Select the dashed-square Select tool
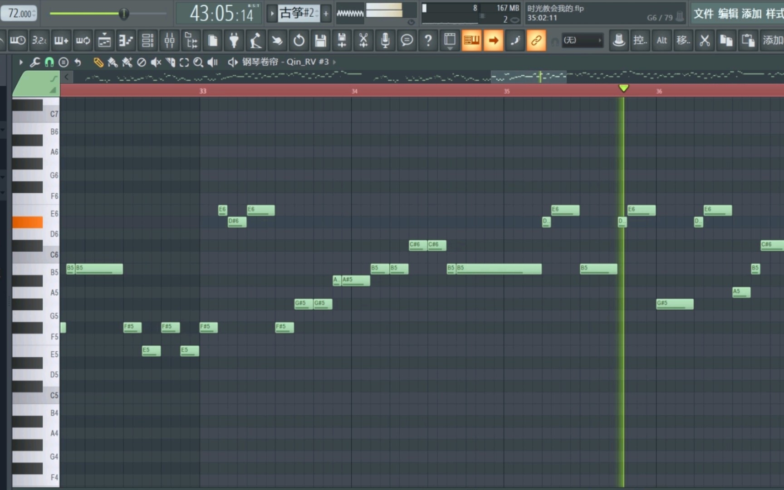 (x=184, y=62)
